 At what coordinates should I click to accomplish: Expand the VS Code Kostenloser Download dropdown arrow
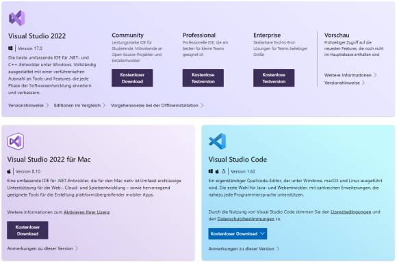[263, 234]
